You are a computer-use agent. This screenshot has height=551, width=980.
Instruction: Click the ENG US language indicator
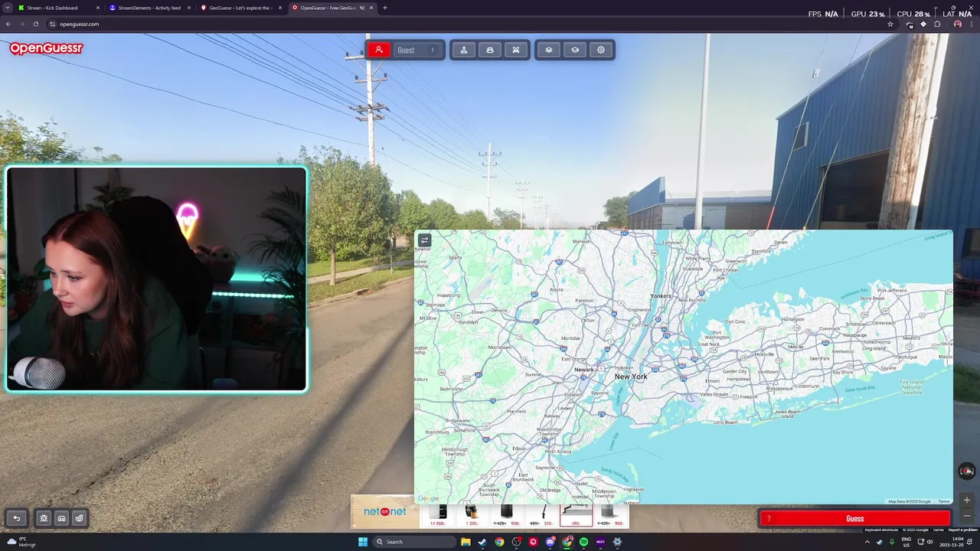click(x=906, y=542)
